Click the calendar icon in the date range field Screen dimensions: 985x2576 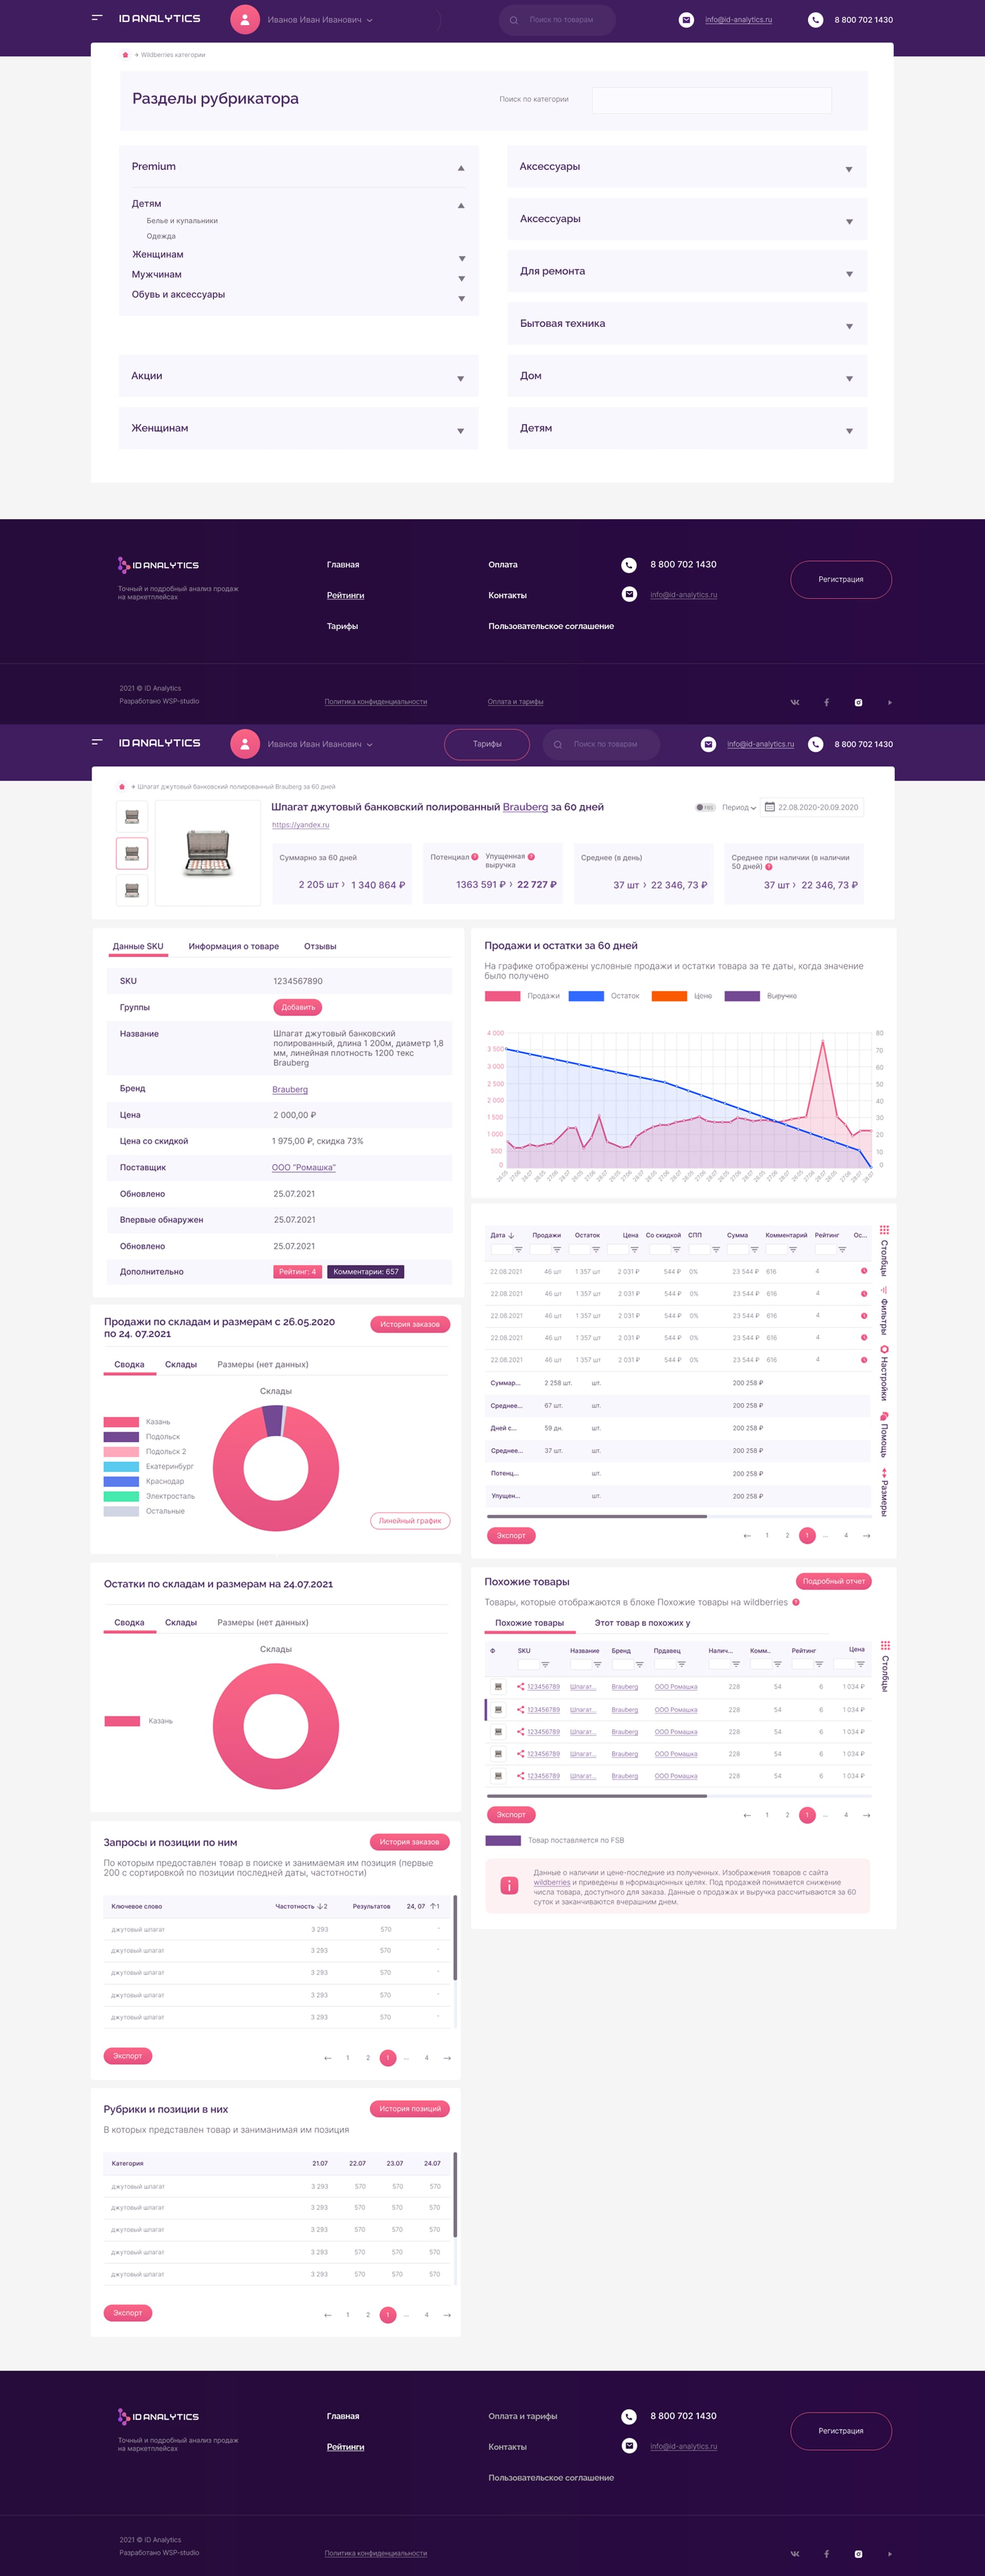pos(769,807)
